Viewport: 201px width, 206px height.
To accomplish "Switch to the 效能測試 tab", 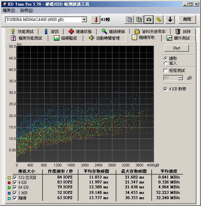I will tap(22, 31).
